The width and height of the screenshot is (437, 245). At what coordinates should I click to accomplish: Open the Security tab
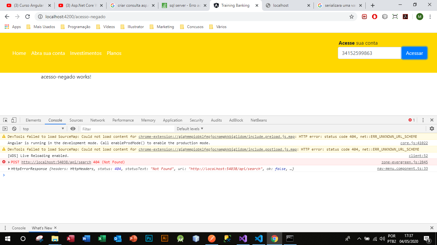coord(196,120)
